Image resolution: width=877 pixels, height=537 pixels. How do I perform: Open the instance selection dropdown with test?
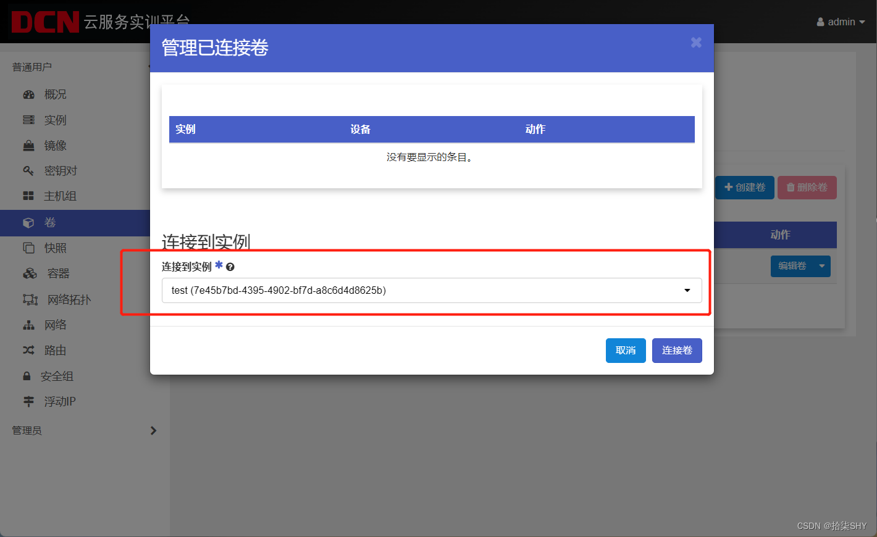[432, 290]
